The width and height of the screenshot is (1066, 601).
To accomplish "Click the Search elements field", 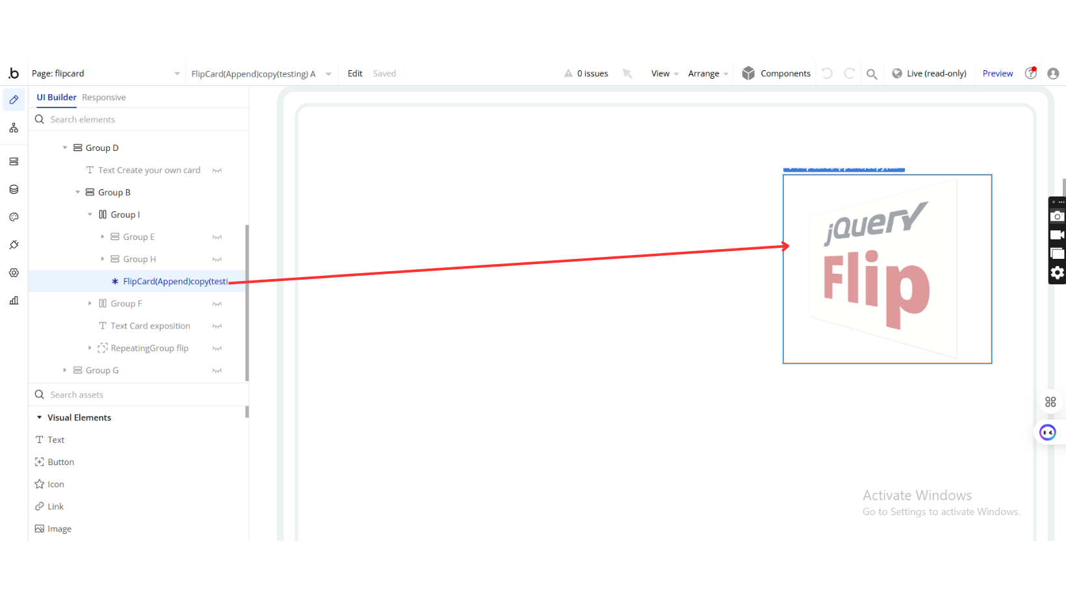I will [138, 120].
